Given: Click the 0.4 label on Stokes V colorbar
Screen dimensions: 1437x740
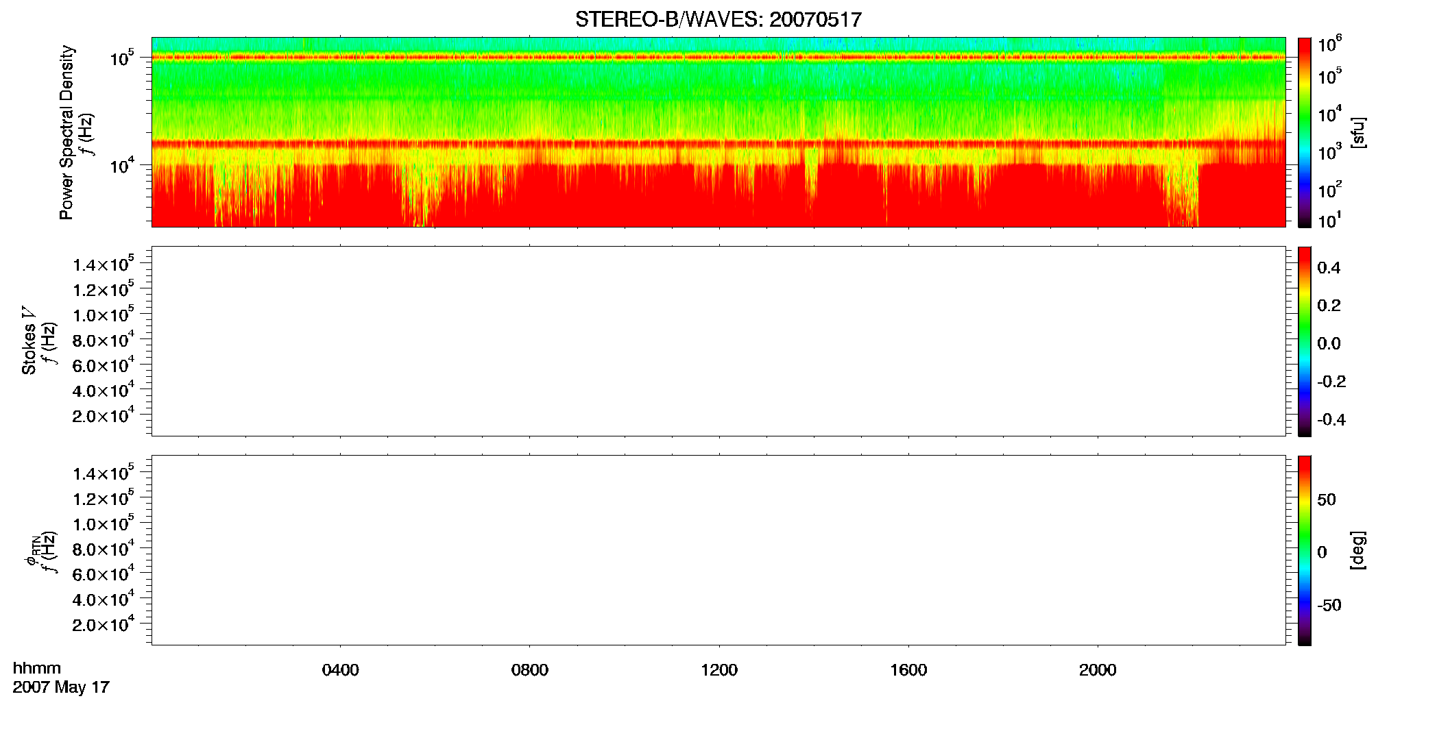Looking at the screenshot, I should (x=1329, y=268).
